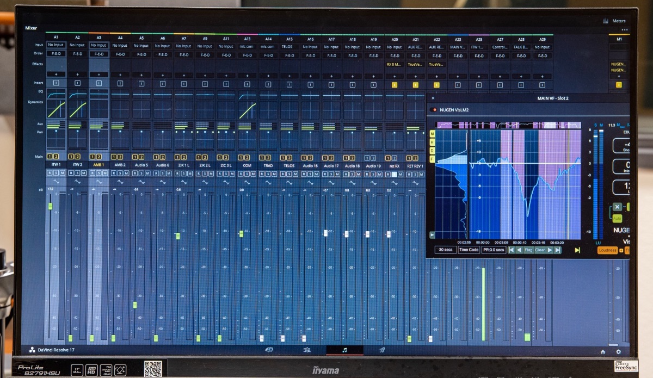
Task: Select the TRAD track name
Action: point(268,165)
